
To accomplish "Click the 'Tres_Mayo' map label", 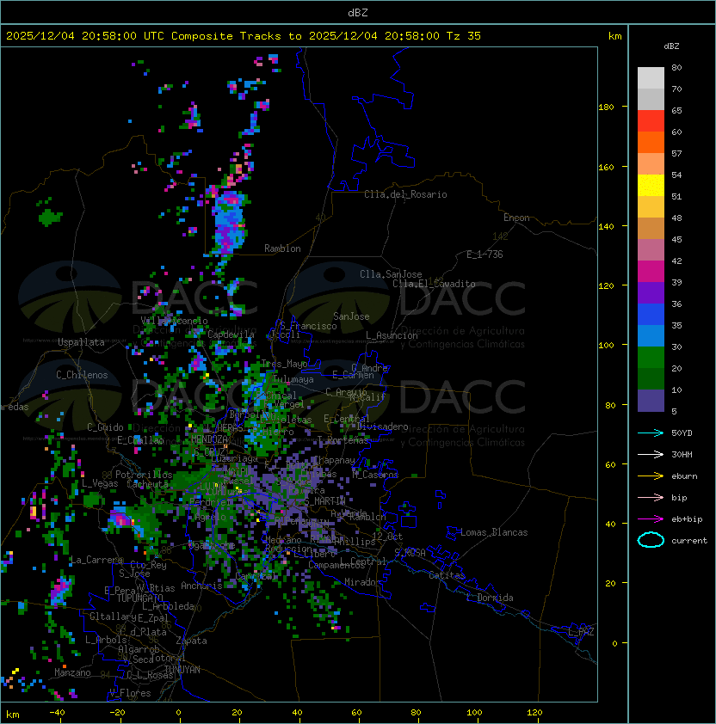I will 284,364.
